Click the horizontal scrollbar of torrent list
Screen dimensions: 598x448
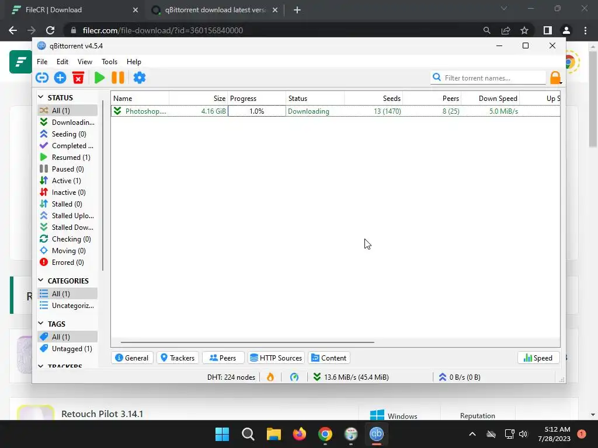[x=248, y=342]
